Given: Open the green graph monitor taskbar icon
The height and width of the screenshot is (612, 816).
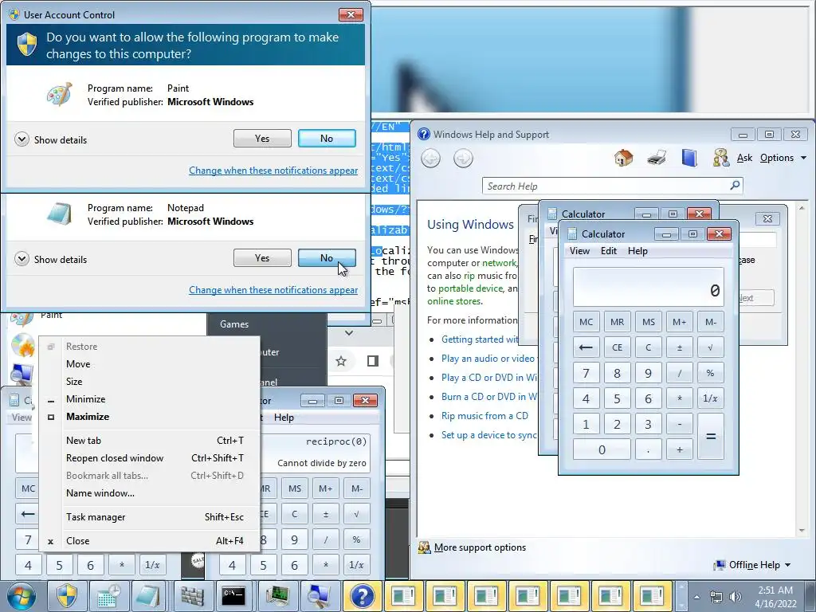Looking at the screenshot, I should [277, 596].
